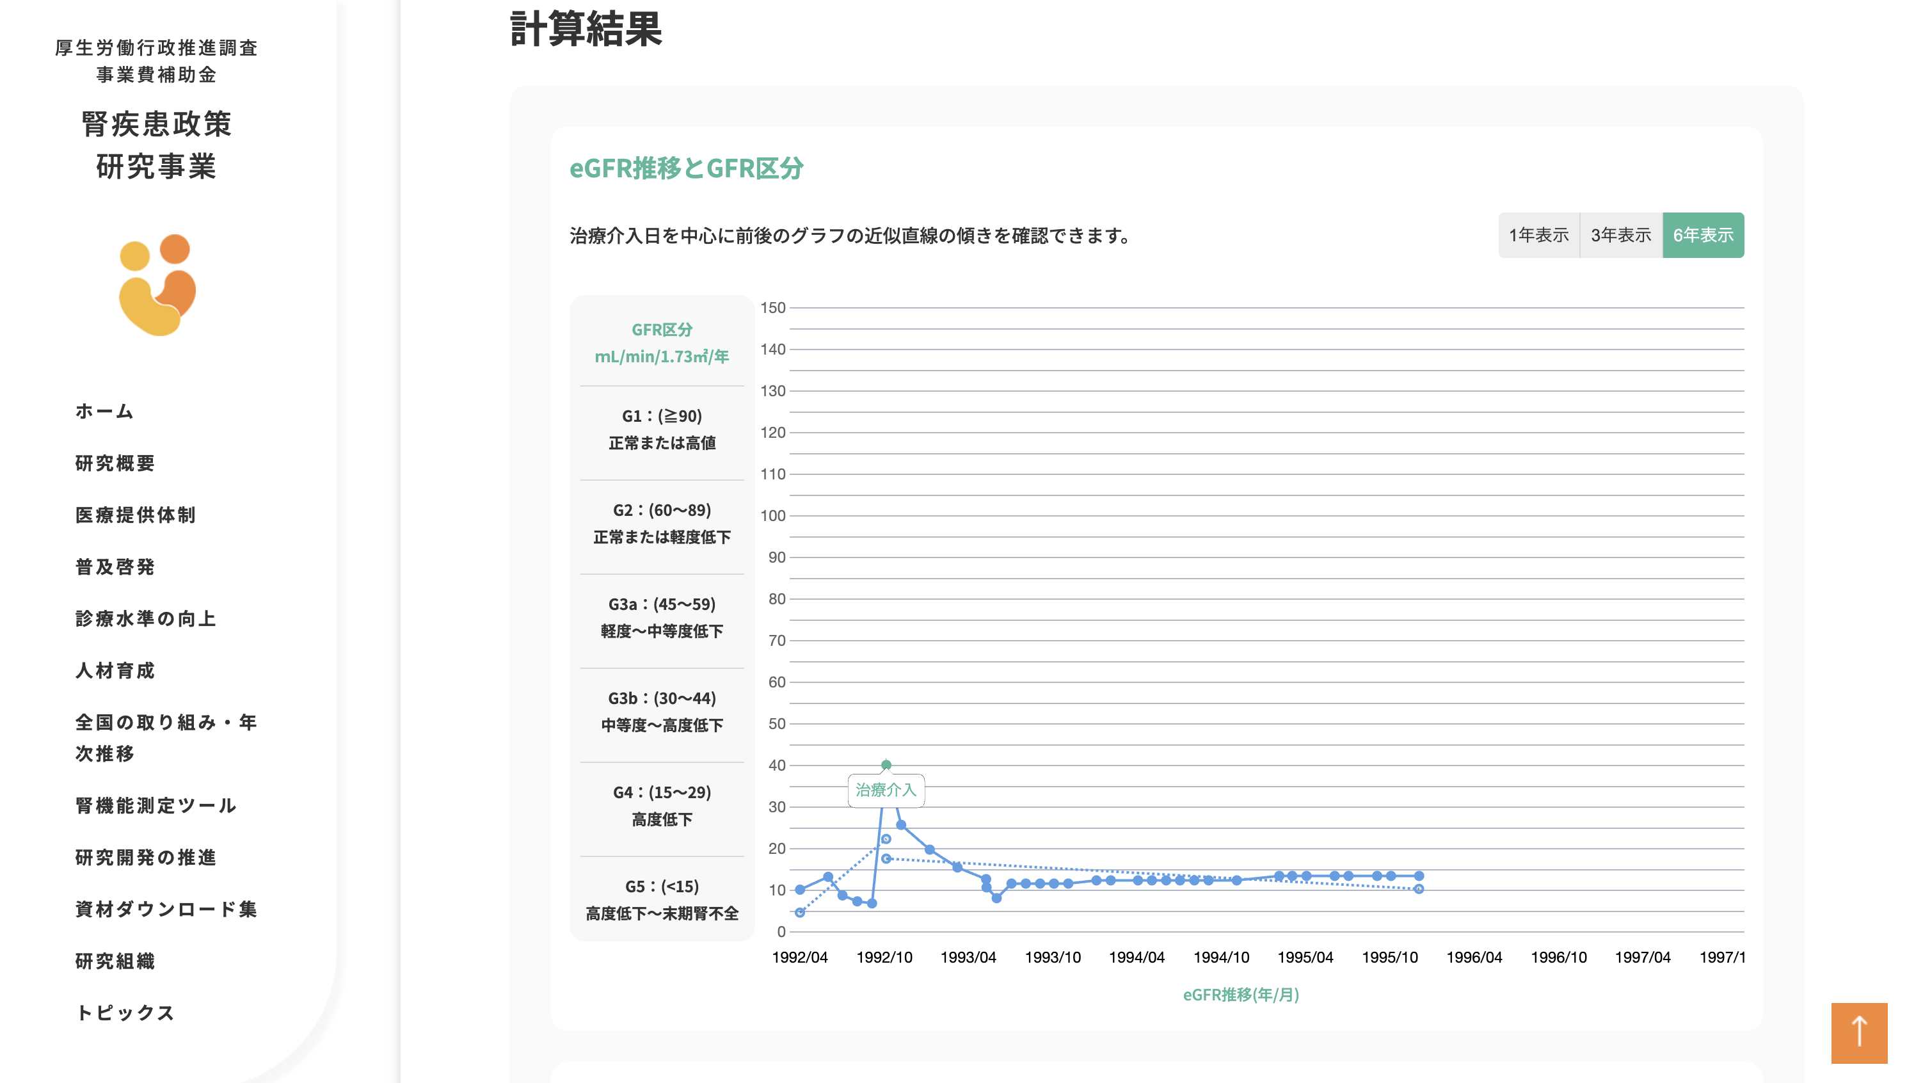1907x1083 pixels.
Task: Open 研究組織 menu item
Action: pyautogui.click(x=115, y=961)
